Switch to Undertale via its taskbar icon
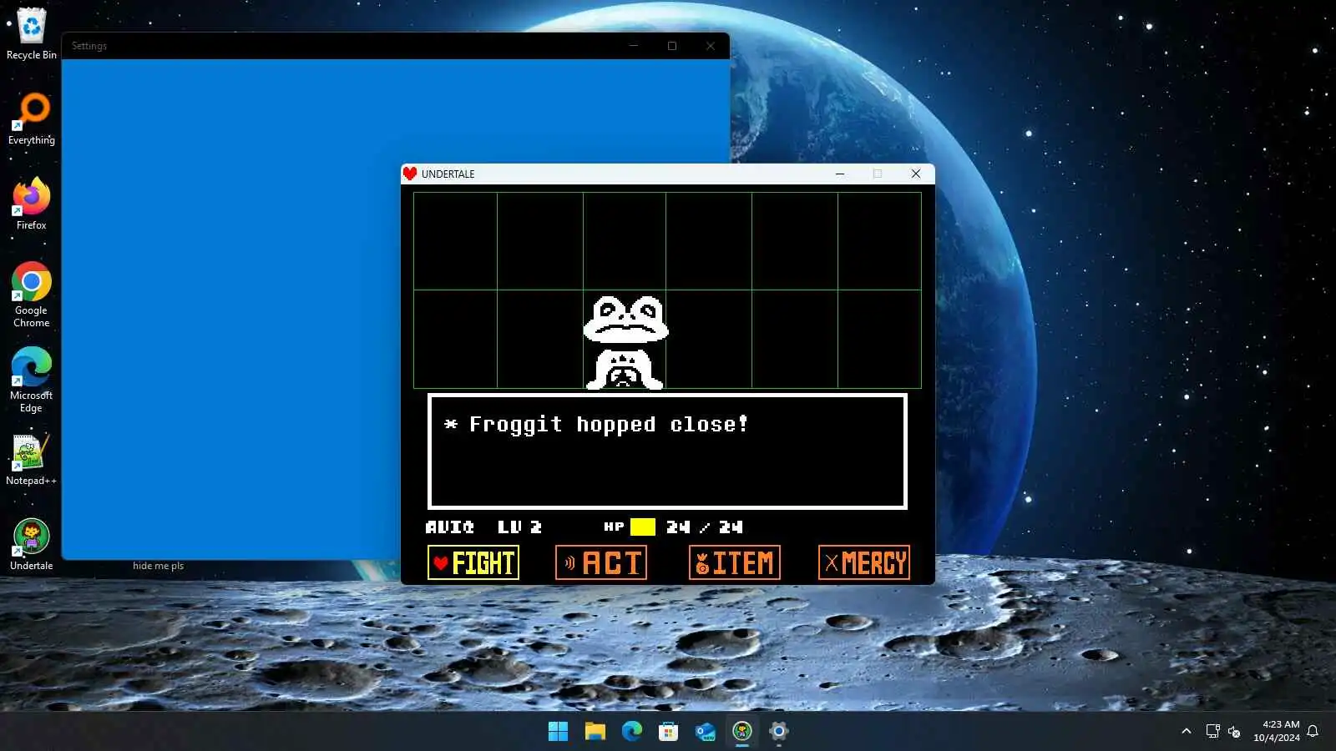 point(742,732)
